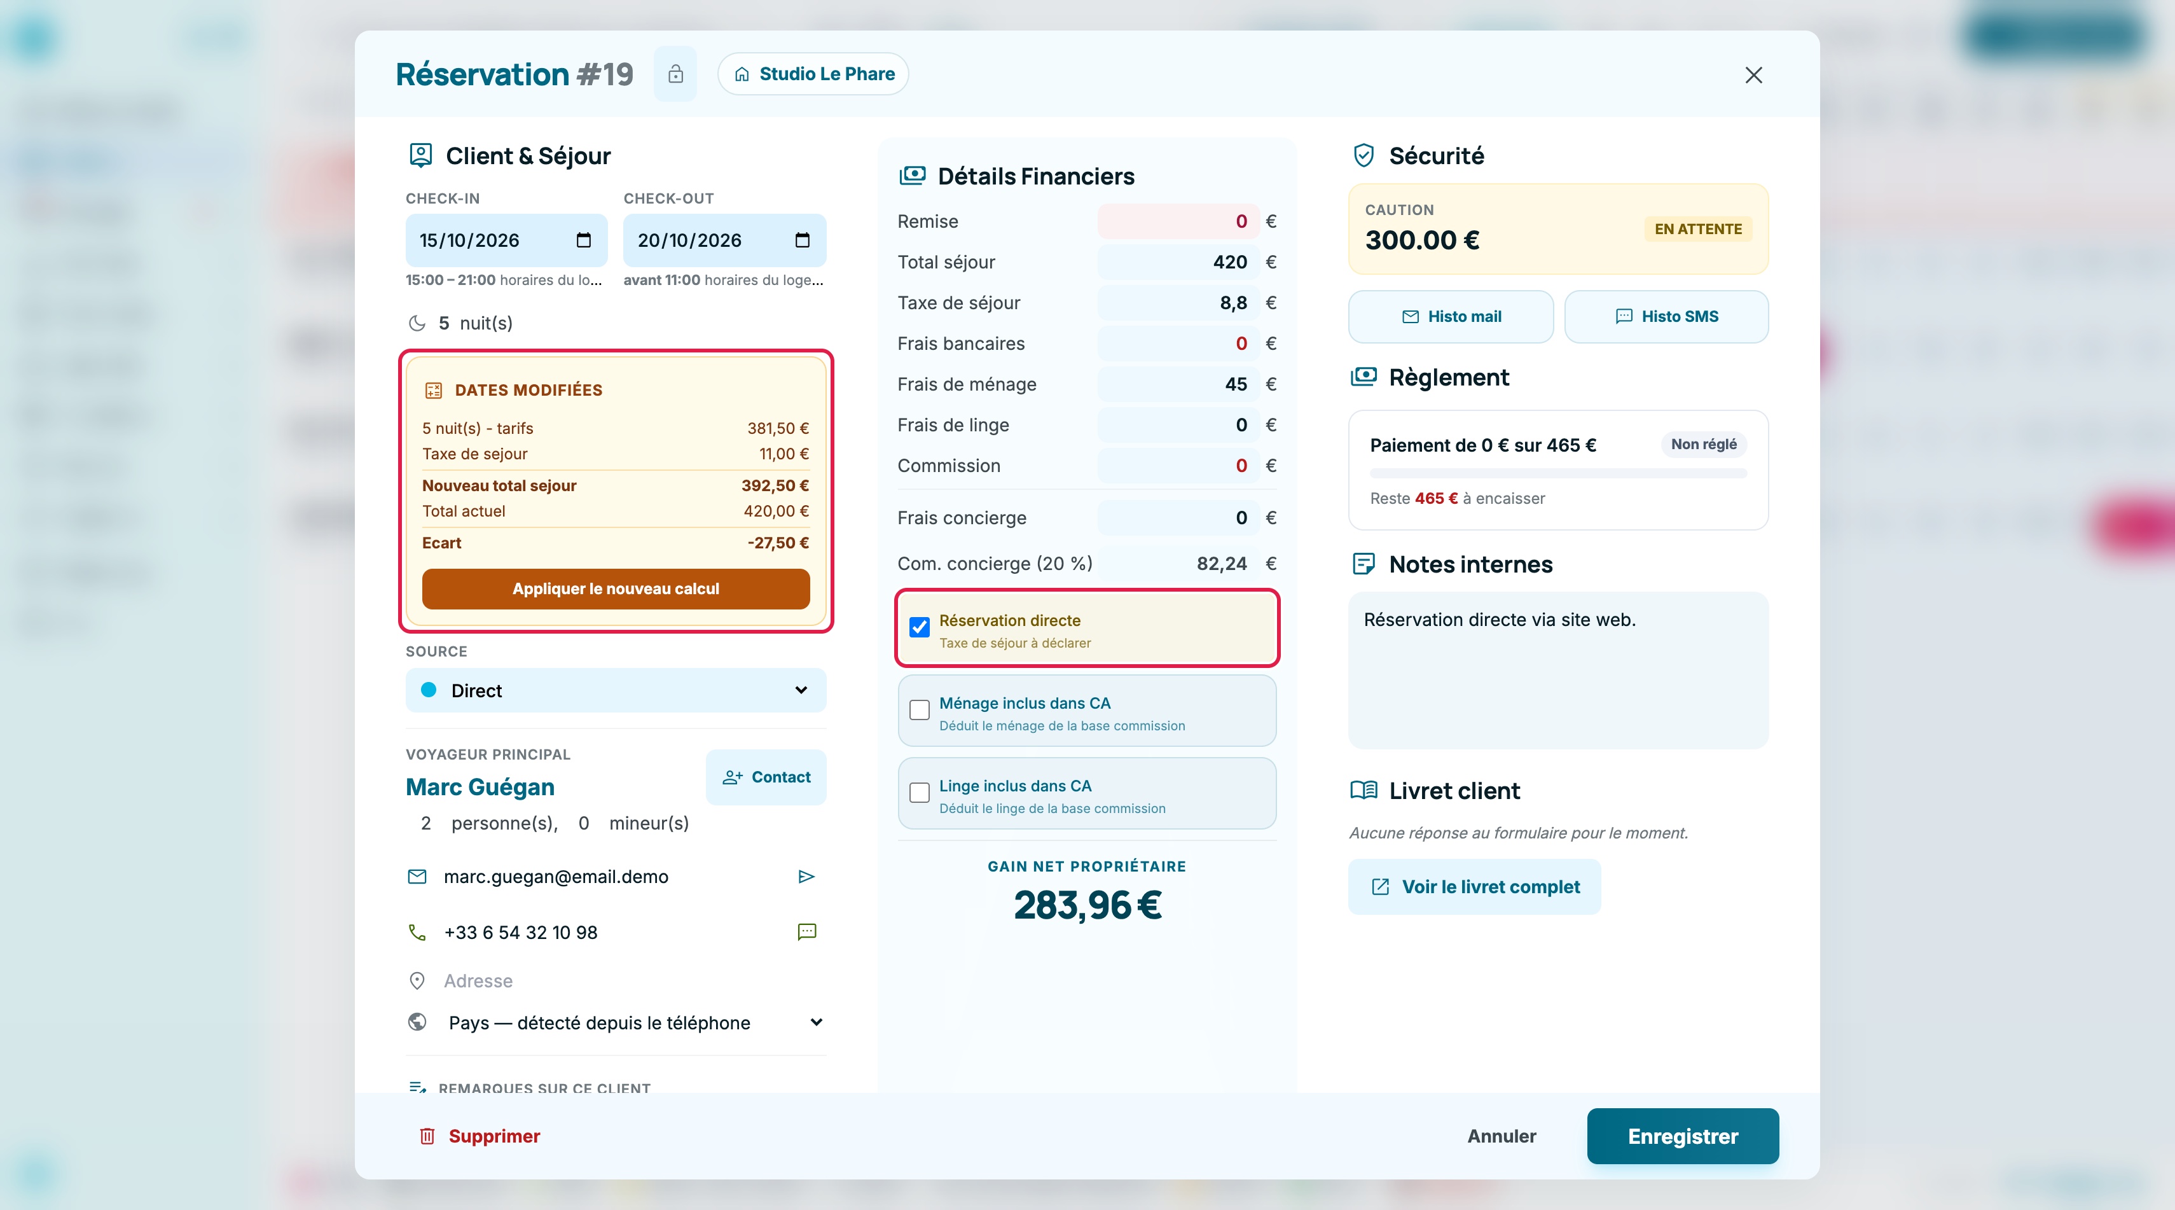
Task: Click the Ecart value -27,50 €
Action: [778, 543]
